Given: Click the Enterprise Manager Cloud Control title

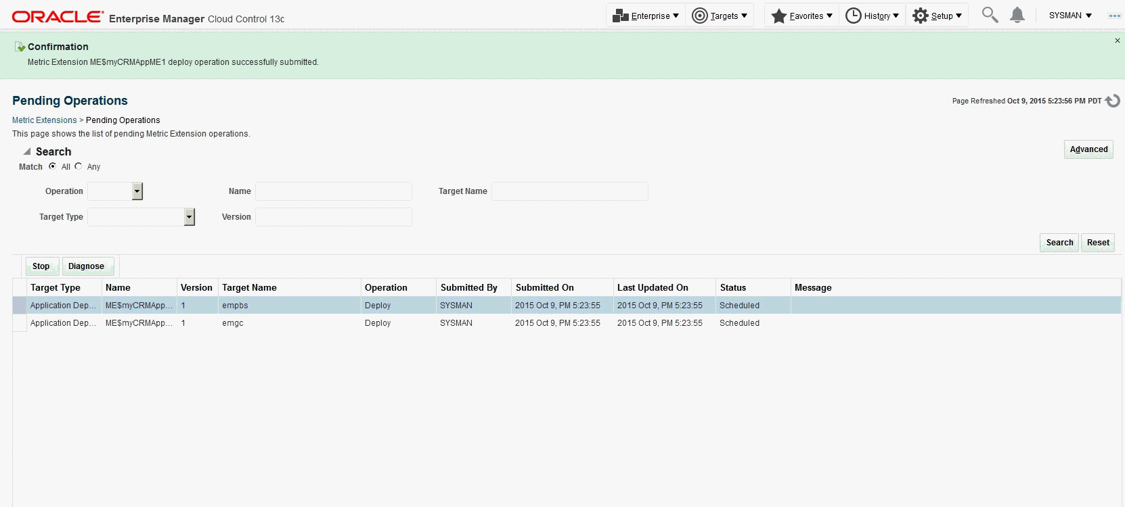Looking at the screenshot, I should (x=196, y=18).
